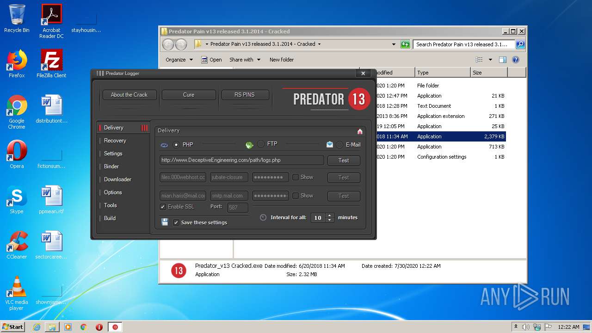Viewport: 592px width, 333px height.
Task: Click the volume icon in system tray
Action: 525,327
